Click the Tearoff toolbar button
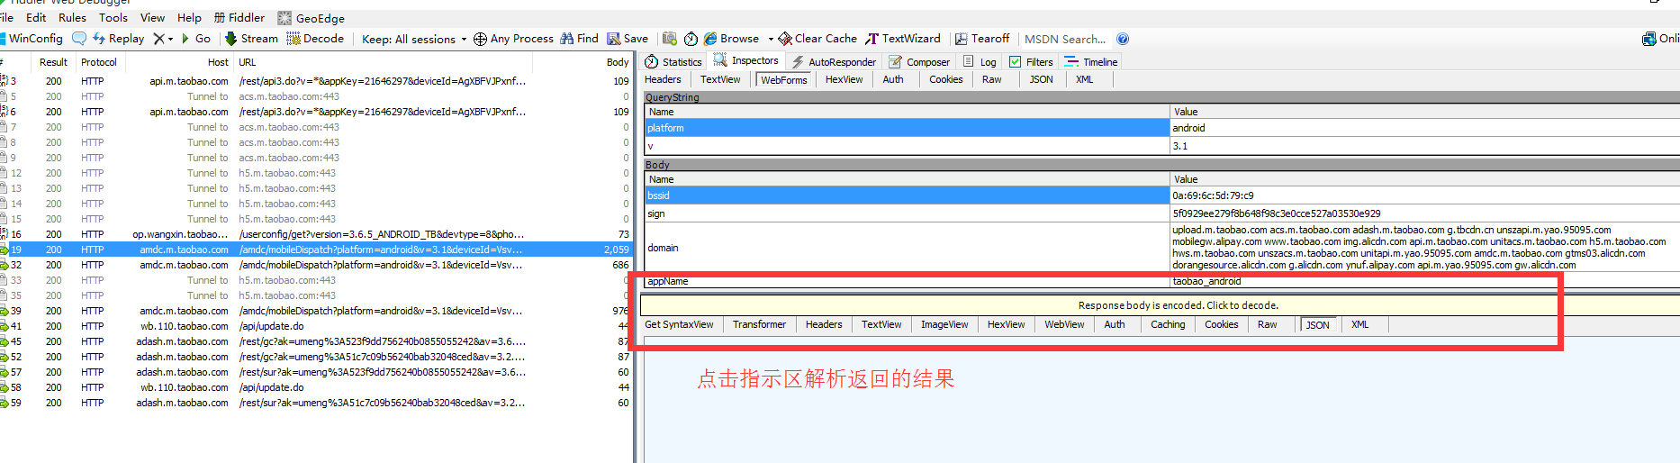The image size is (1680, 463). [982, 39]
